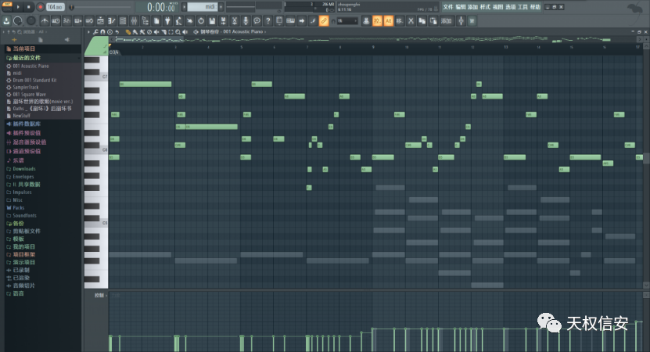Open the Packs folder in browser
Image resolution: width=650 pixels, height=352 pixels.
(x=17, y=207)
